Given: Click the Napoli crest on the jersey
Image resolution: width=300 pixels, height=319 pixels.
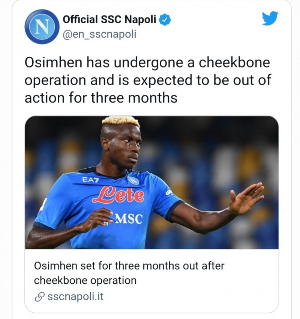Looking at the screenshot, I should pyautogui.click(x=133, y=180).
